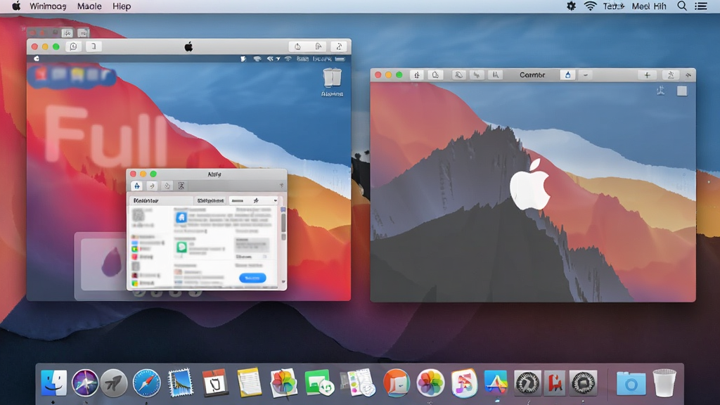
Task: Open the gear icon in top menu bar
Action: pos(571,6)
